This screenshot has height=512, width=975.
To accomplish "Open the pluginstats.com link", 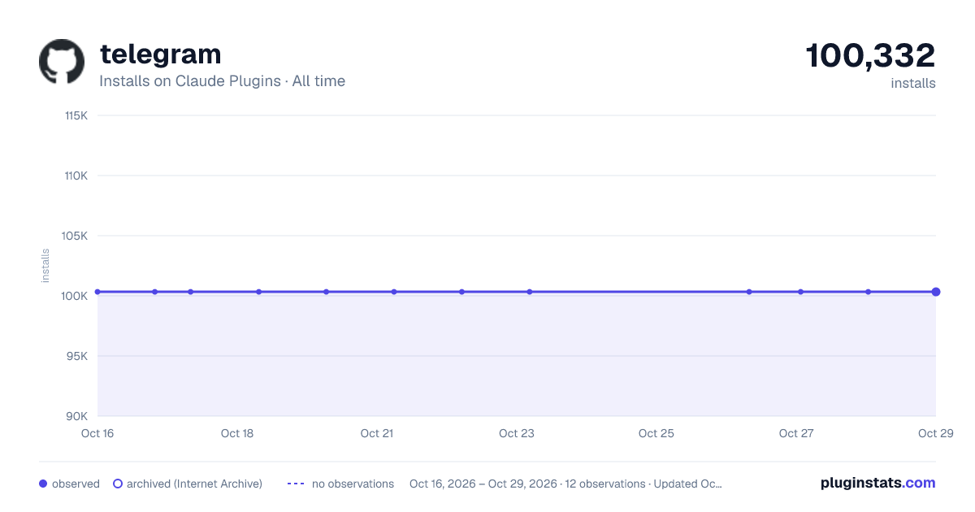I will click(878, 483).
